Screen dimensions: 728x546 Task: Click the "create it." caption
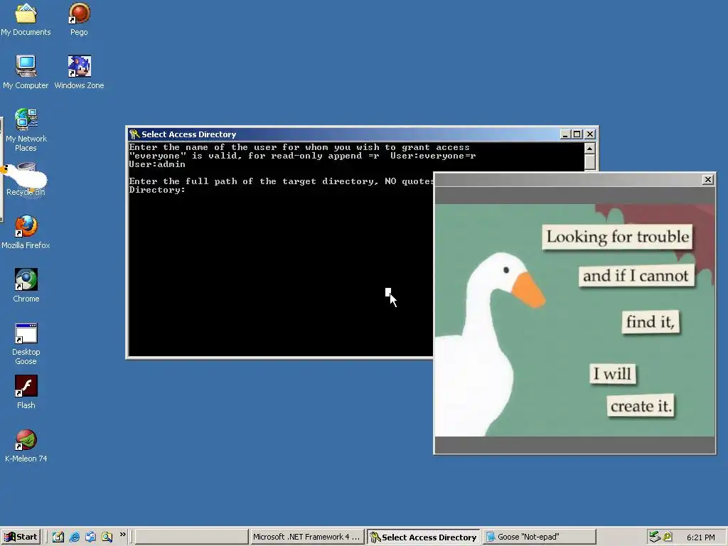[x=641, y=406]
